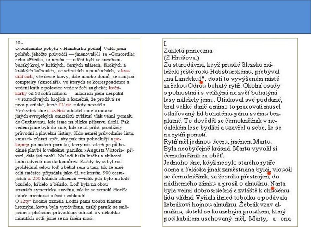Image resolution: width=311 pixels, height=227 pixels.
Task: Click the name "Marty," in the last line
Action: [258, 219]
